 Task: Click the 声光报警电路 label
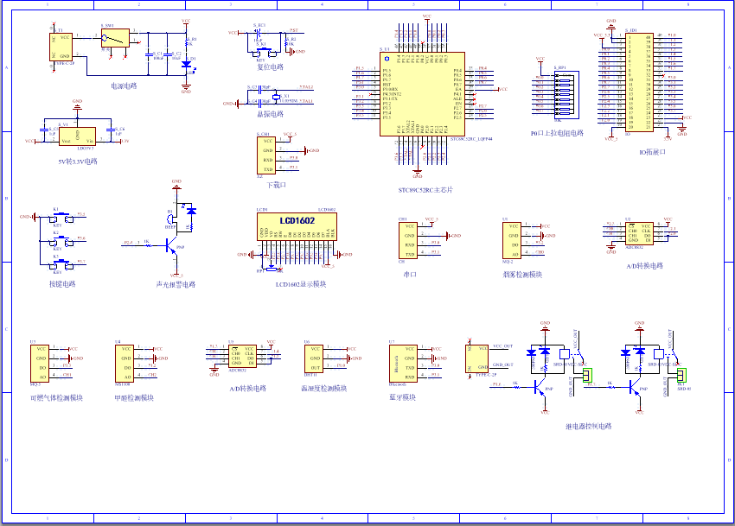point(176,285)
